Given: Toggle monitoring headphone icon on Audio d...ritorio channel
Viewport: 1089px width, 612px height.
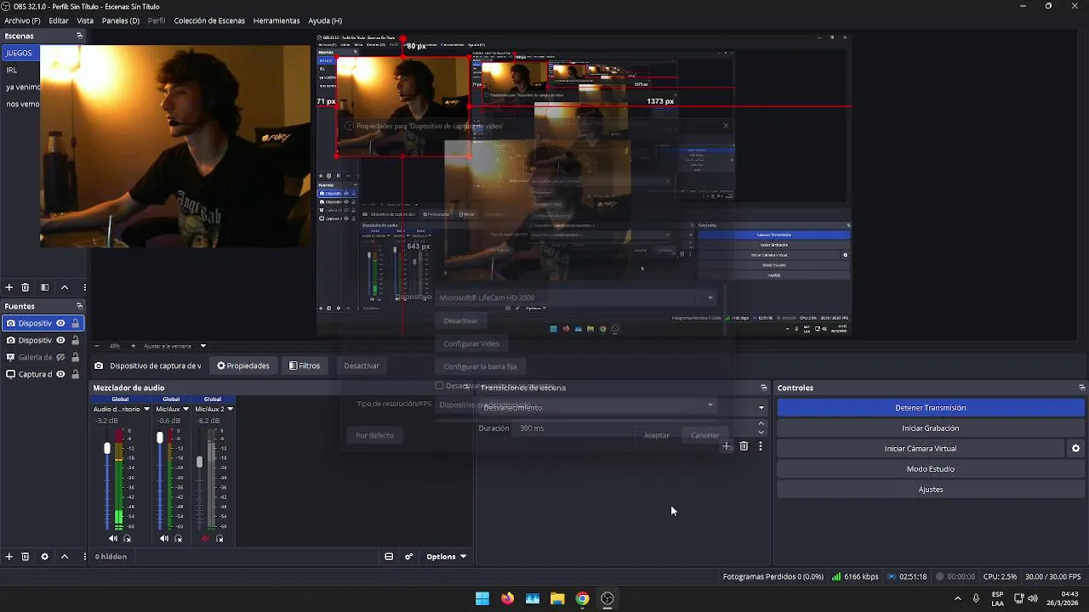Looking at the screenshot, I should (128, 539).
